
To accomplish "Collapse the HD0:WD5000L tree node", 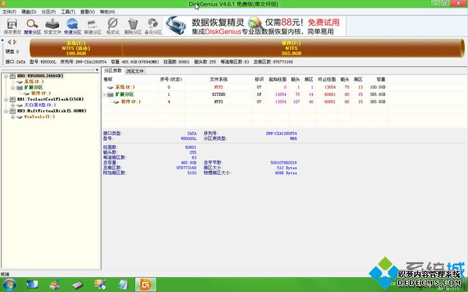I will coord(6,76).
